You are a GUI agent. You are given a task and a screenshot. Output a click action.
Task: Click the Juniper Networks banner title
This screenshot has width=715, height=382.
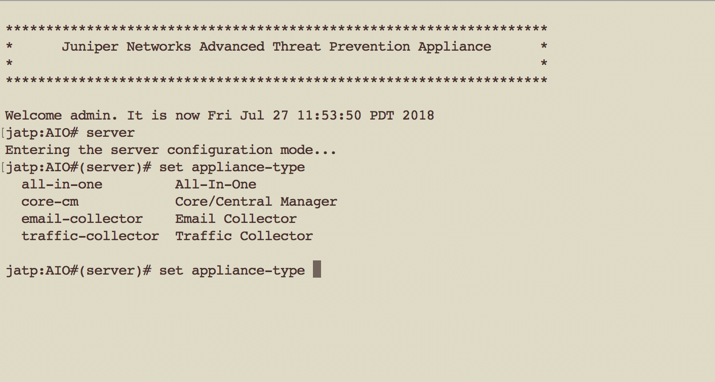coord(276,47)
